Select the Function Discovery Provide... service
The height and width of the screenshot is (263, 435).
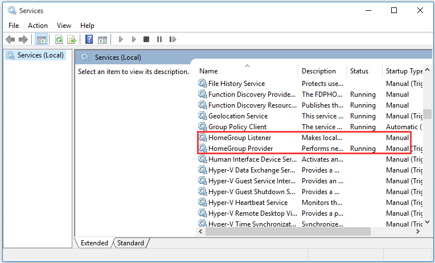252,94
